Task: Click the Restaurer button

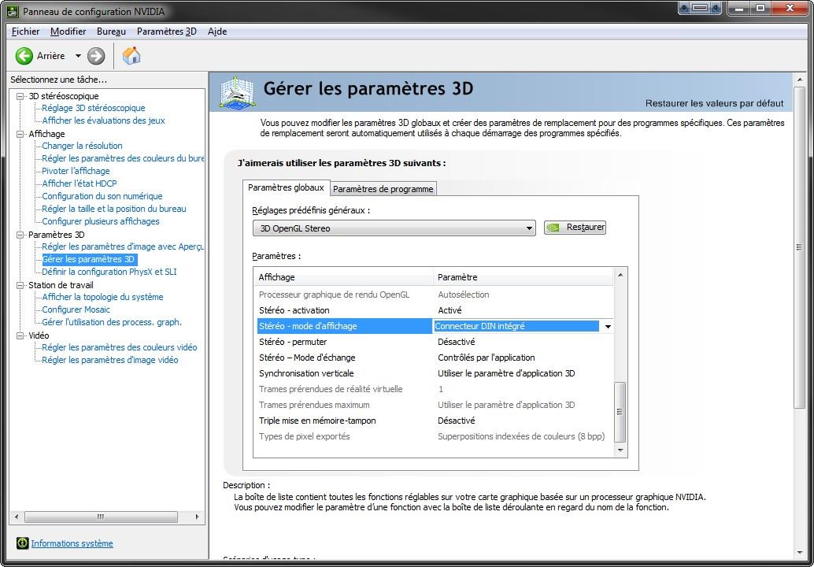Action: pyautogui.click(x=575, y=228)
